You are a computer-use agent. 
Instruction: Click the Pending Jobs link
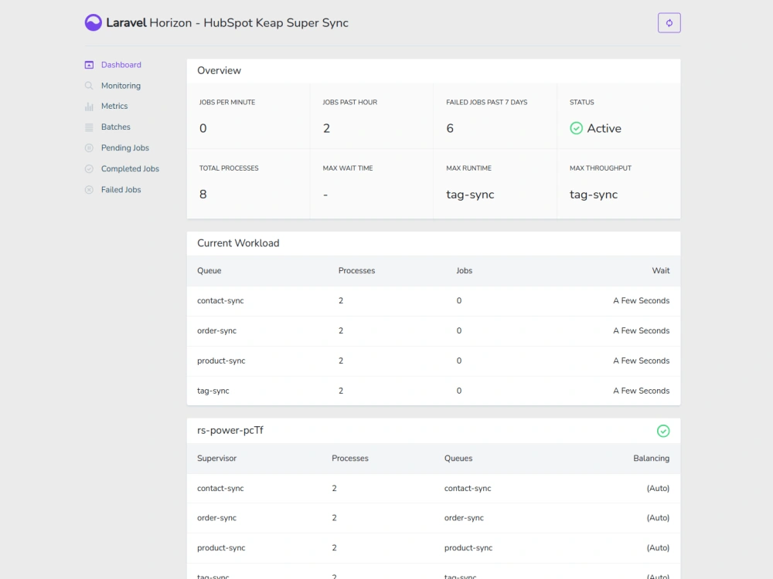(125, 147)
